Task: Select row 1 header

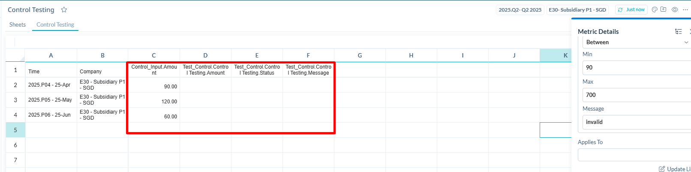Action: [x=15, y=70]
